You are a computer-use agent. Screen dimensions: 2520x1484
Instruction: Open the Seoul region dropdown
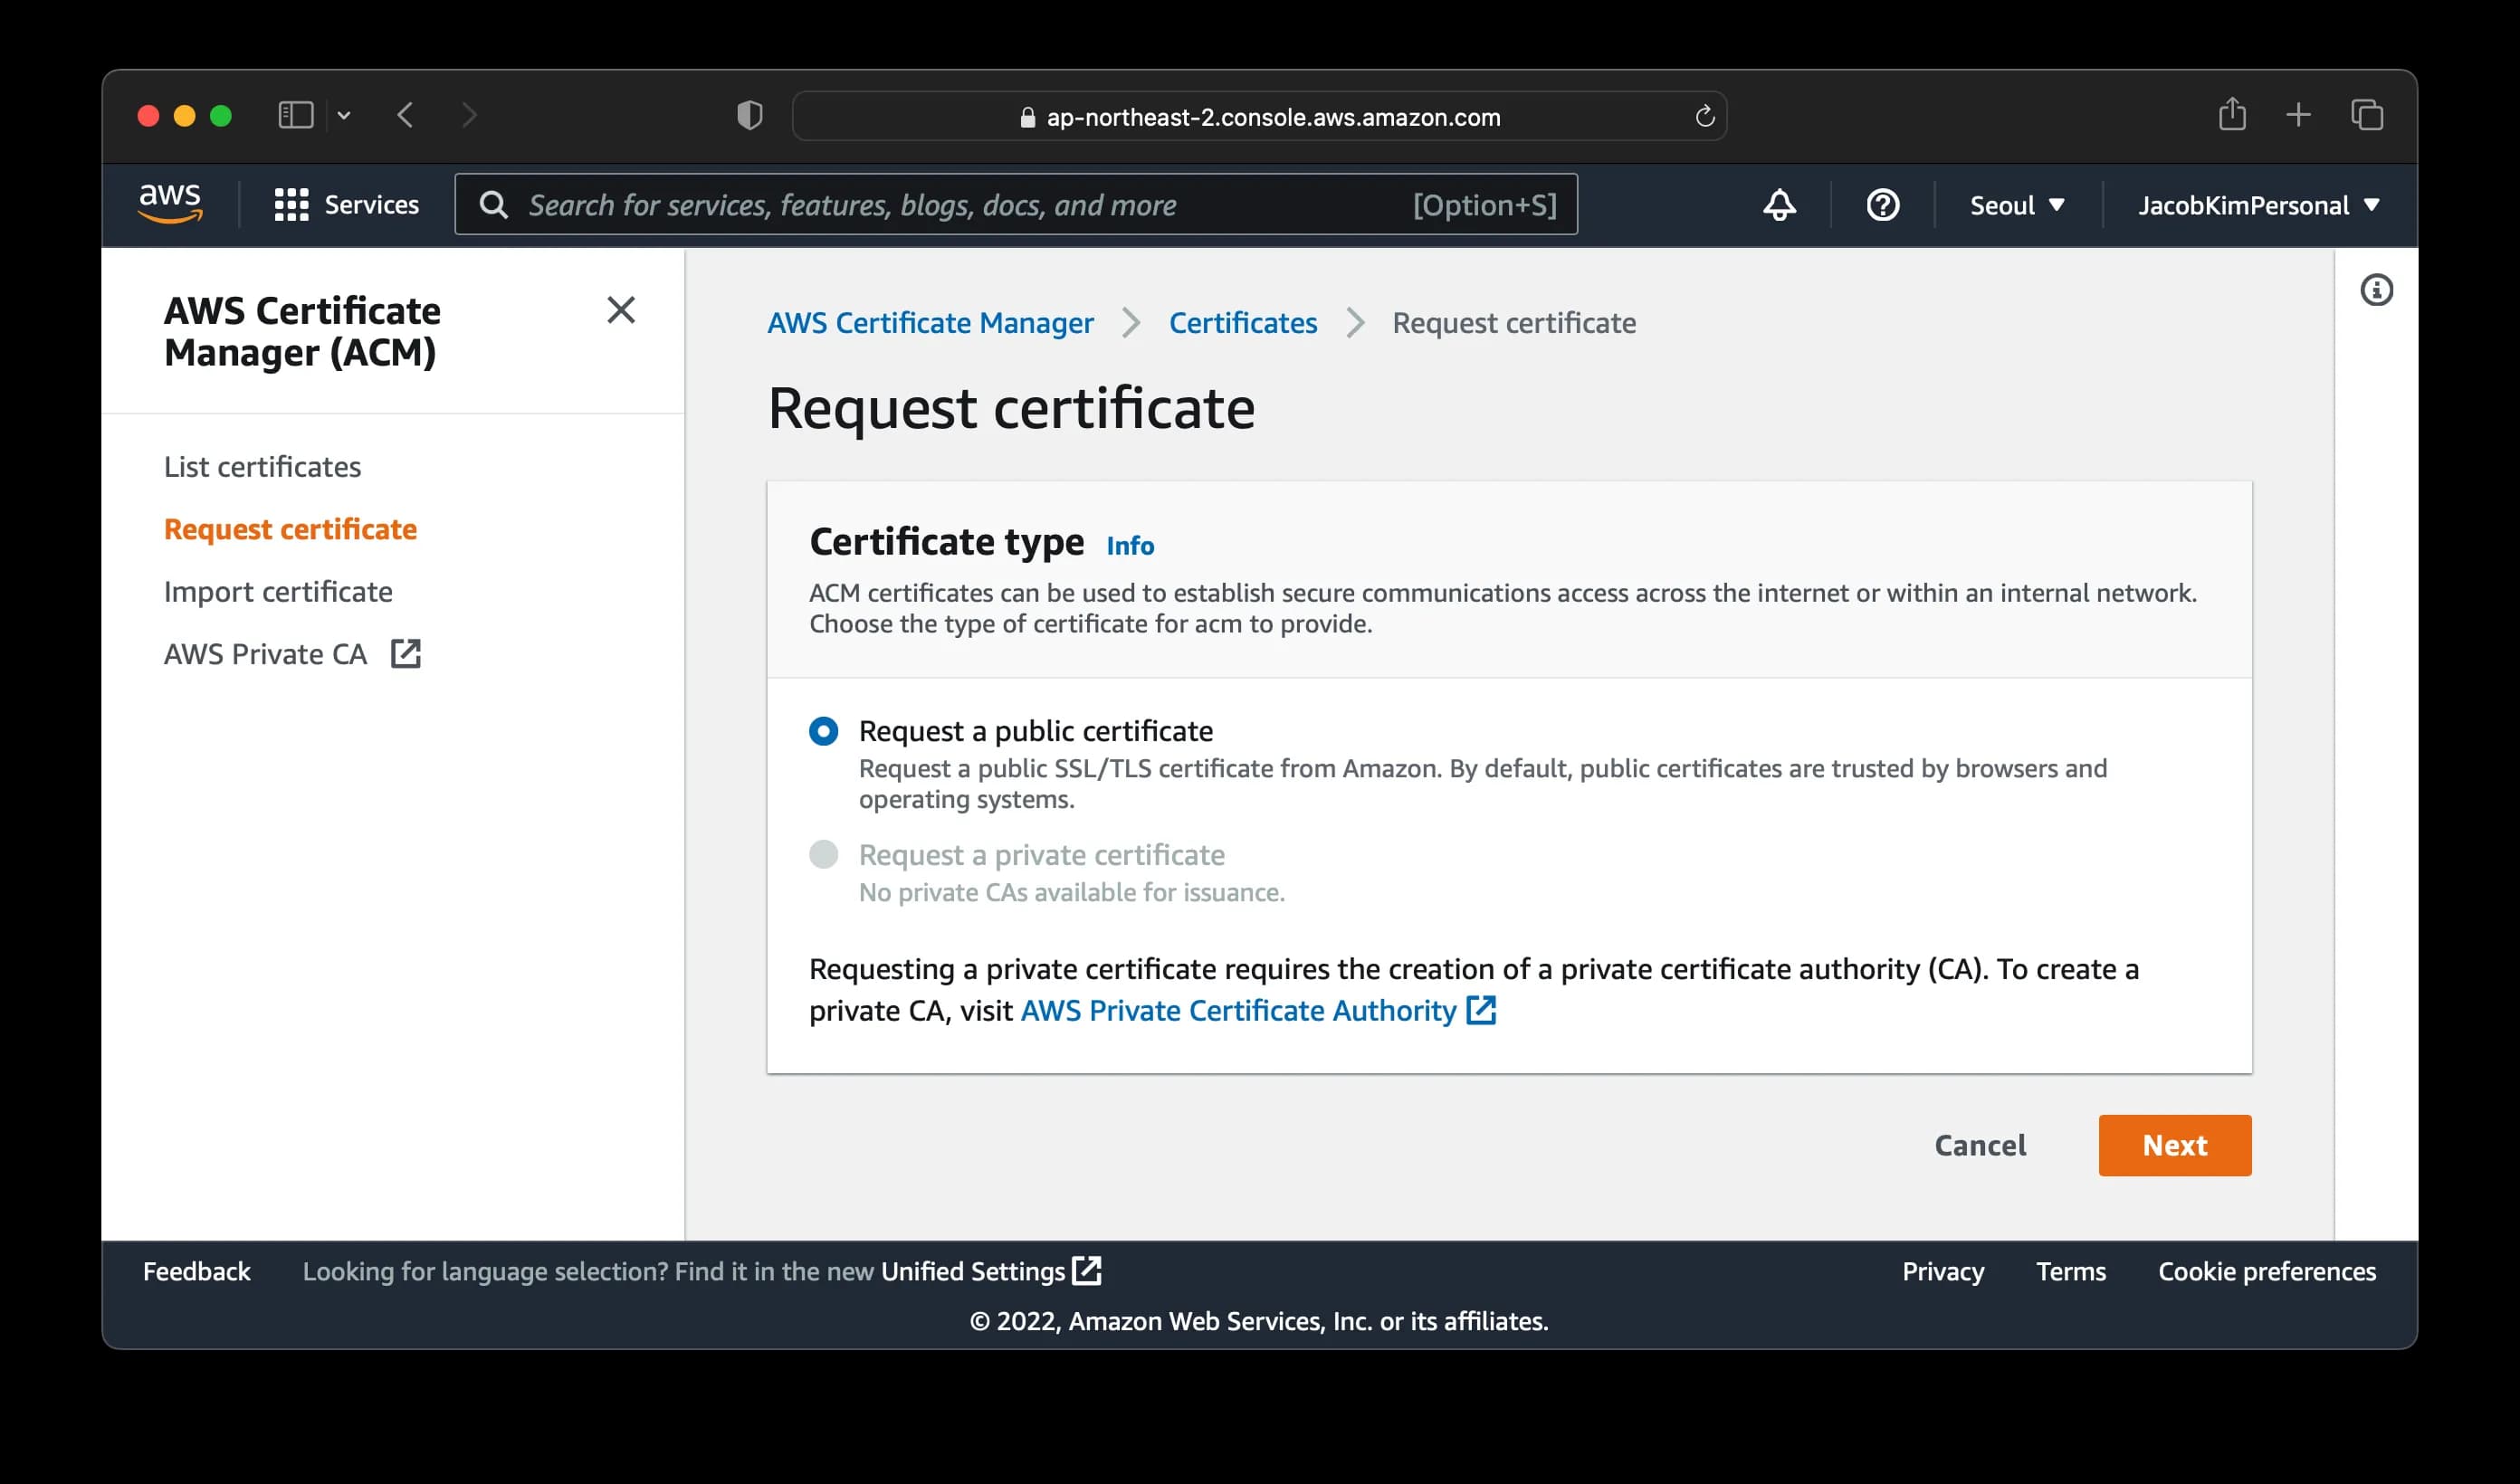coord(2017,204)
